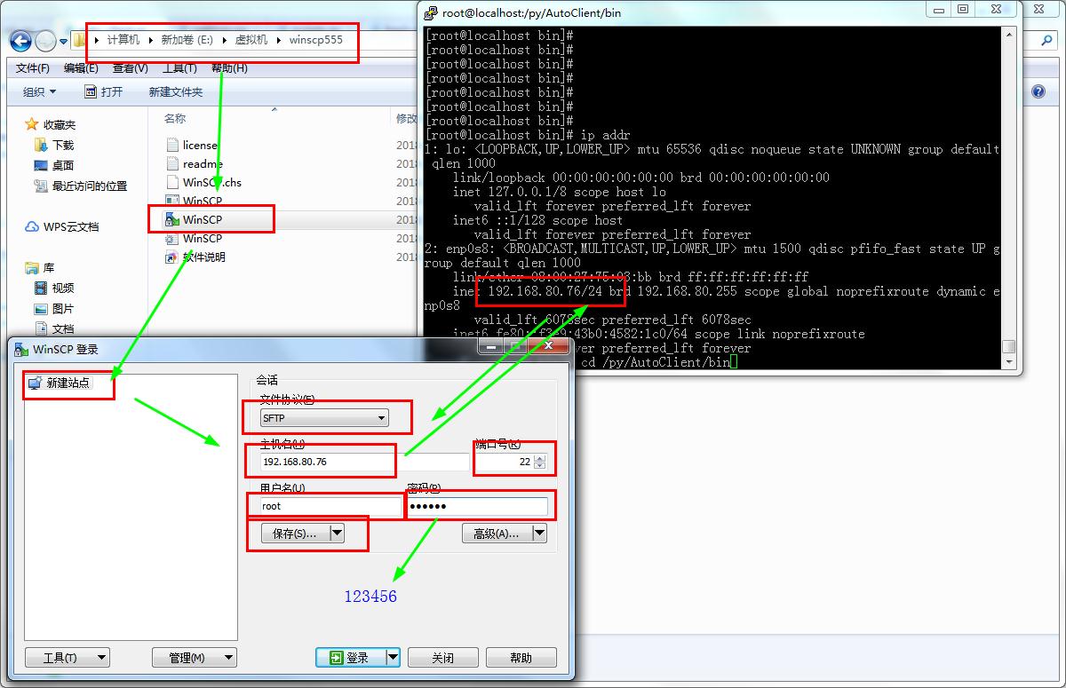The width and height of the screenshot is (1066, 688).
Task: Open the 工具(T) menu in Explorer
Action: [x=179, y=68]
